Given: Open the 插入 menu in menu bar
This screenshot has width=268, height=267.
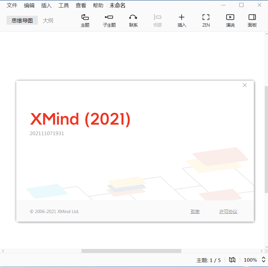Looking at the screenshot, I should point(47,5).
